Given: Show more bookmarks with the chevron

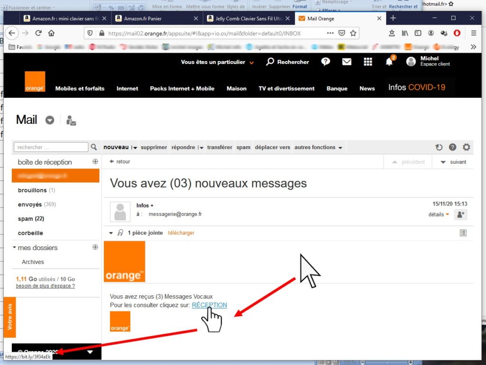Looking at the screenshot, I should point(473,47).
